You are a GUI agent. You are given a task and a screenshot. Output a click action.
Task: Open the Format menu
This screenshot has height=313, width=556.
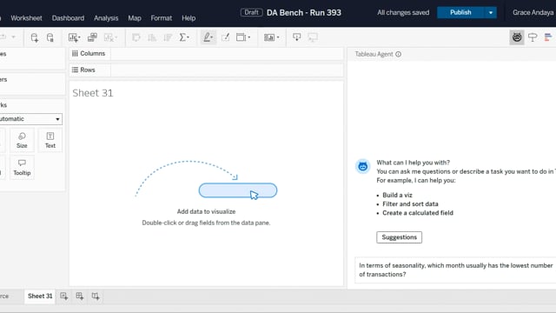162,18
